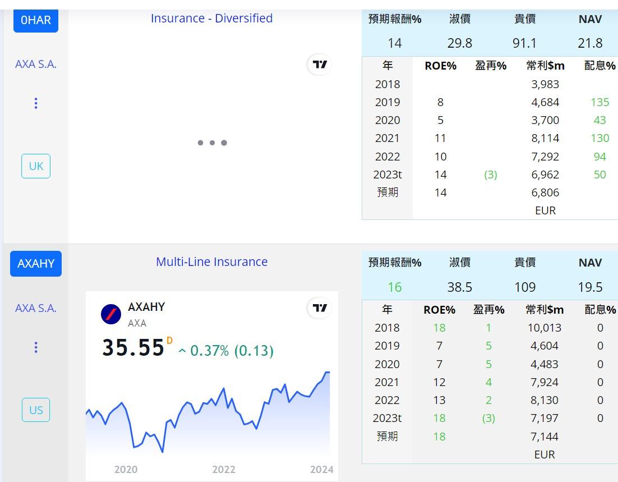Click the 7,924 profit cell for 2021
618x482 pixels.
545,382
